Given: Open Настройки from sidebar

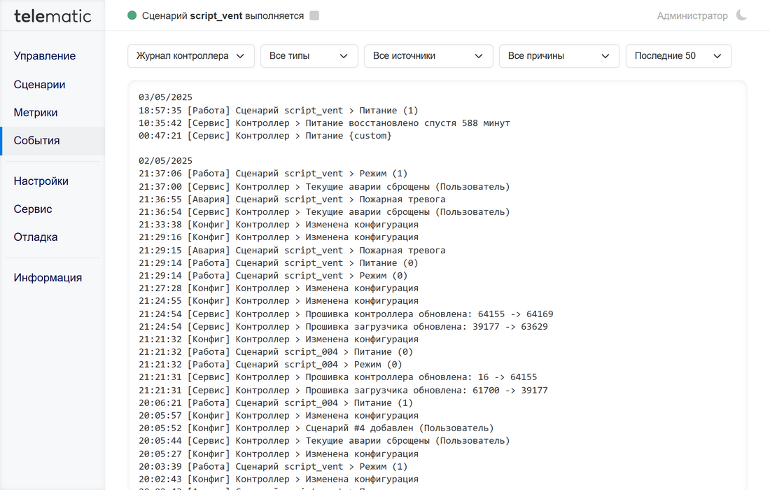Looking at the screenshot, I should tap(41, 181).
